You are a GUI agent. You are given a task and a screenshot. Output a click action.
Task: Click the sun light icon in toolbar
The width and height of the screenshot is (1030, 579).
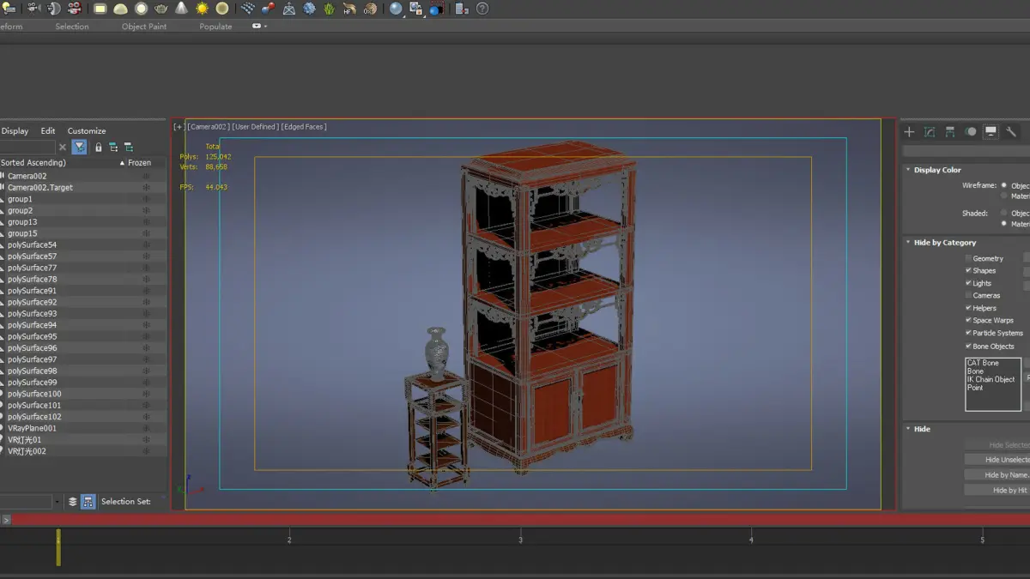tap(202, 9)
